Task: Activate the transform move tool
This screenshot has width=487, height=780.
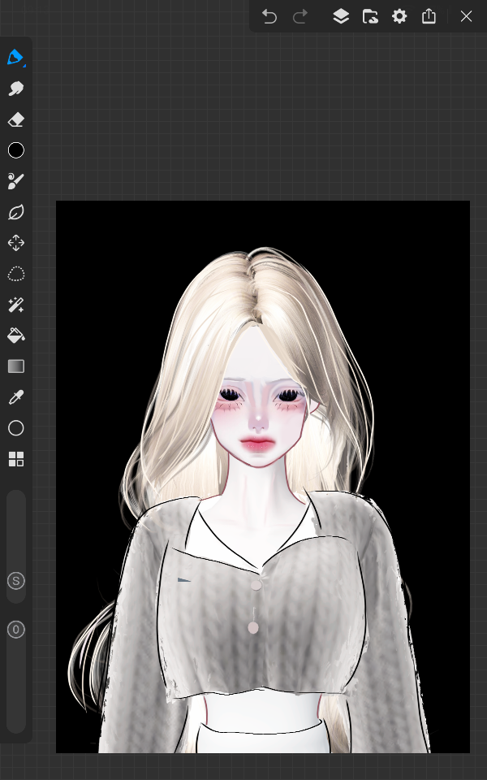Action: [x=15, y=243]
